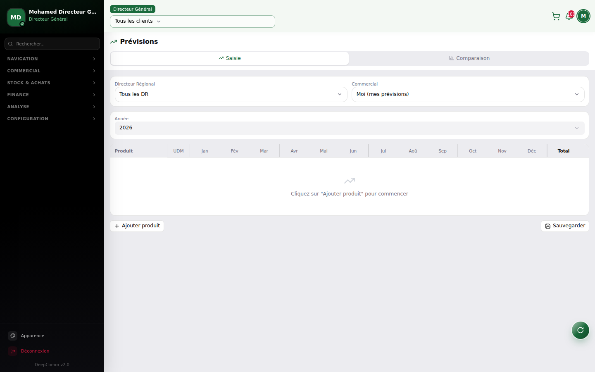The width and height of the screenshot is (595, 372).
Task: Click the Déconnexion logout icon
Action: coord(13,351)
